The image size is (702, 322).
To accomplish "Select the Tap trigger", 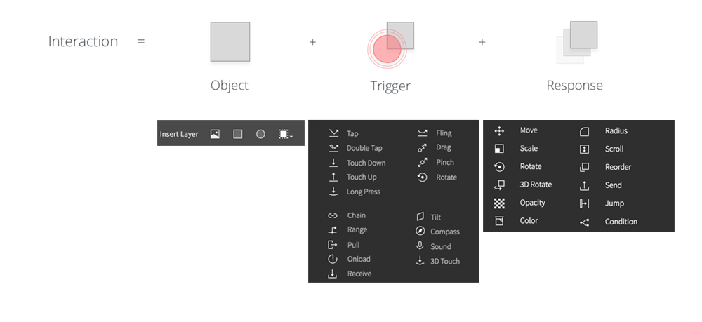I will (x=343, y=133).
